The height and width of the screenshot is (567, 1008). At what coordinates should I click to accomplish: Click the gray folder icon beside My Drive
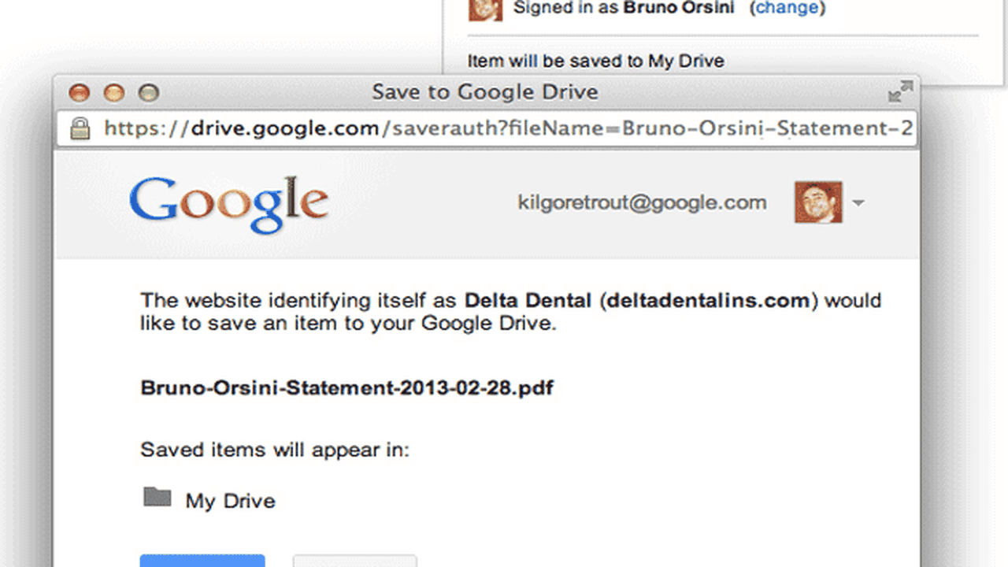(157, 497)
